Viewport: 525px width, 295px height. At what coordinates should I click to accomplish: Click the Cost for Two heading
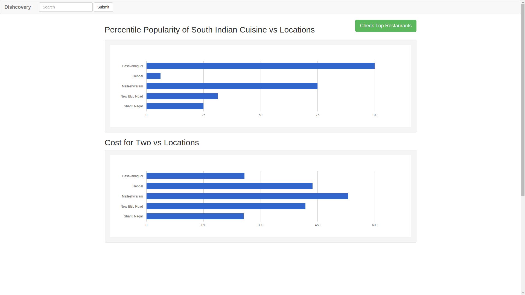pos(151,143)
